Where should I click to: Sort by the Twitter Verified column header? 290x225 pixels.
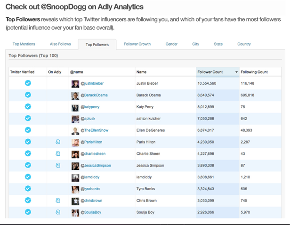(22, 72)
